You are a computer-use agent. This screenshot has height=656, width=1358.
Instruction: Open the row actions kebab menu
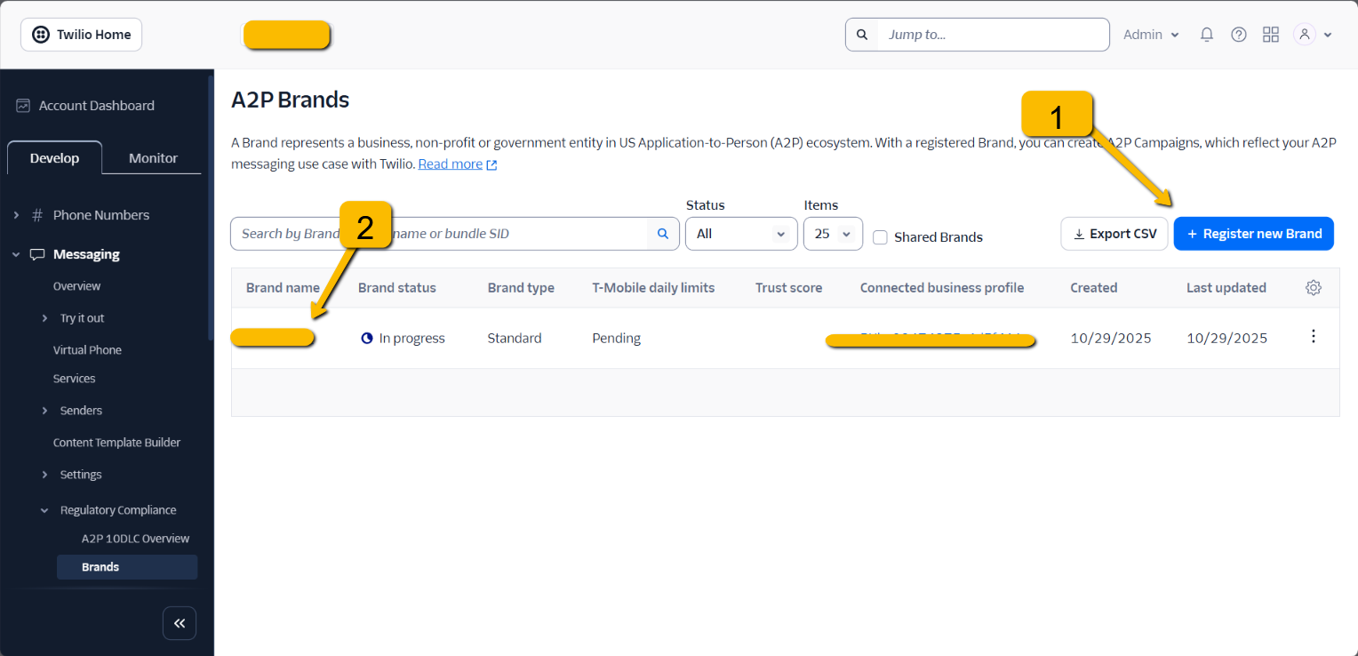[x=1313, y=336]
